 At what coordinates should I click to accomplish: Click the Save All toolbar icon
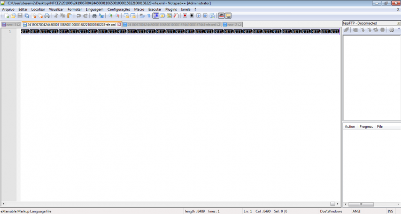(27, 16)
